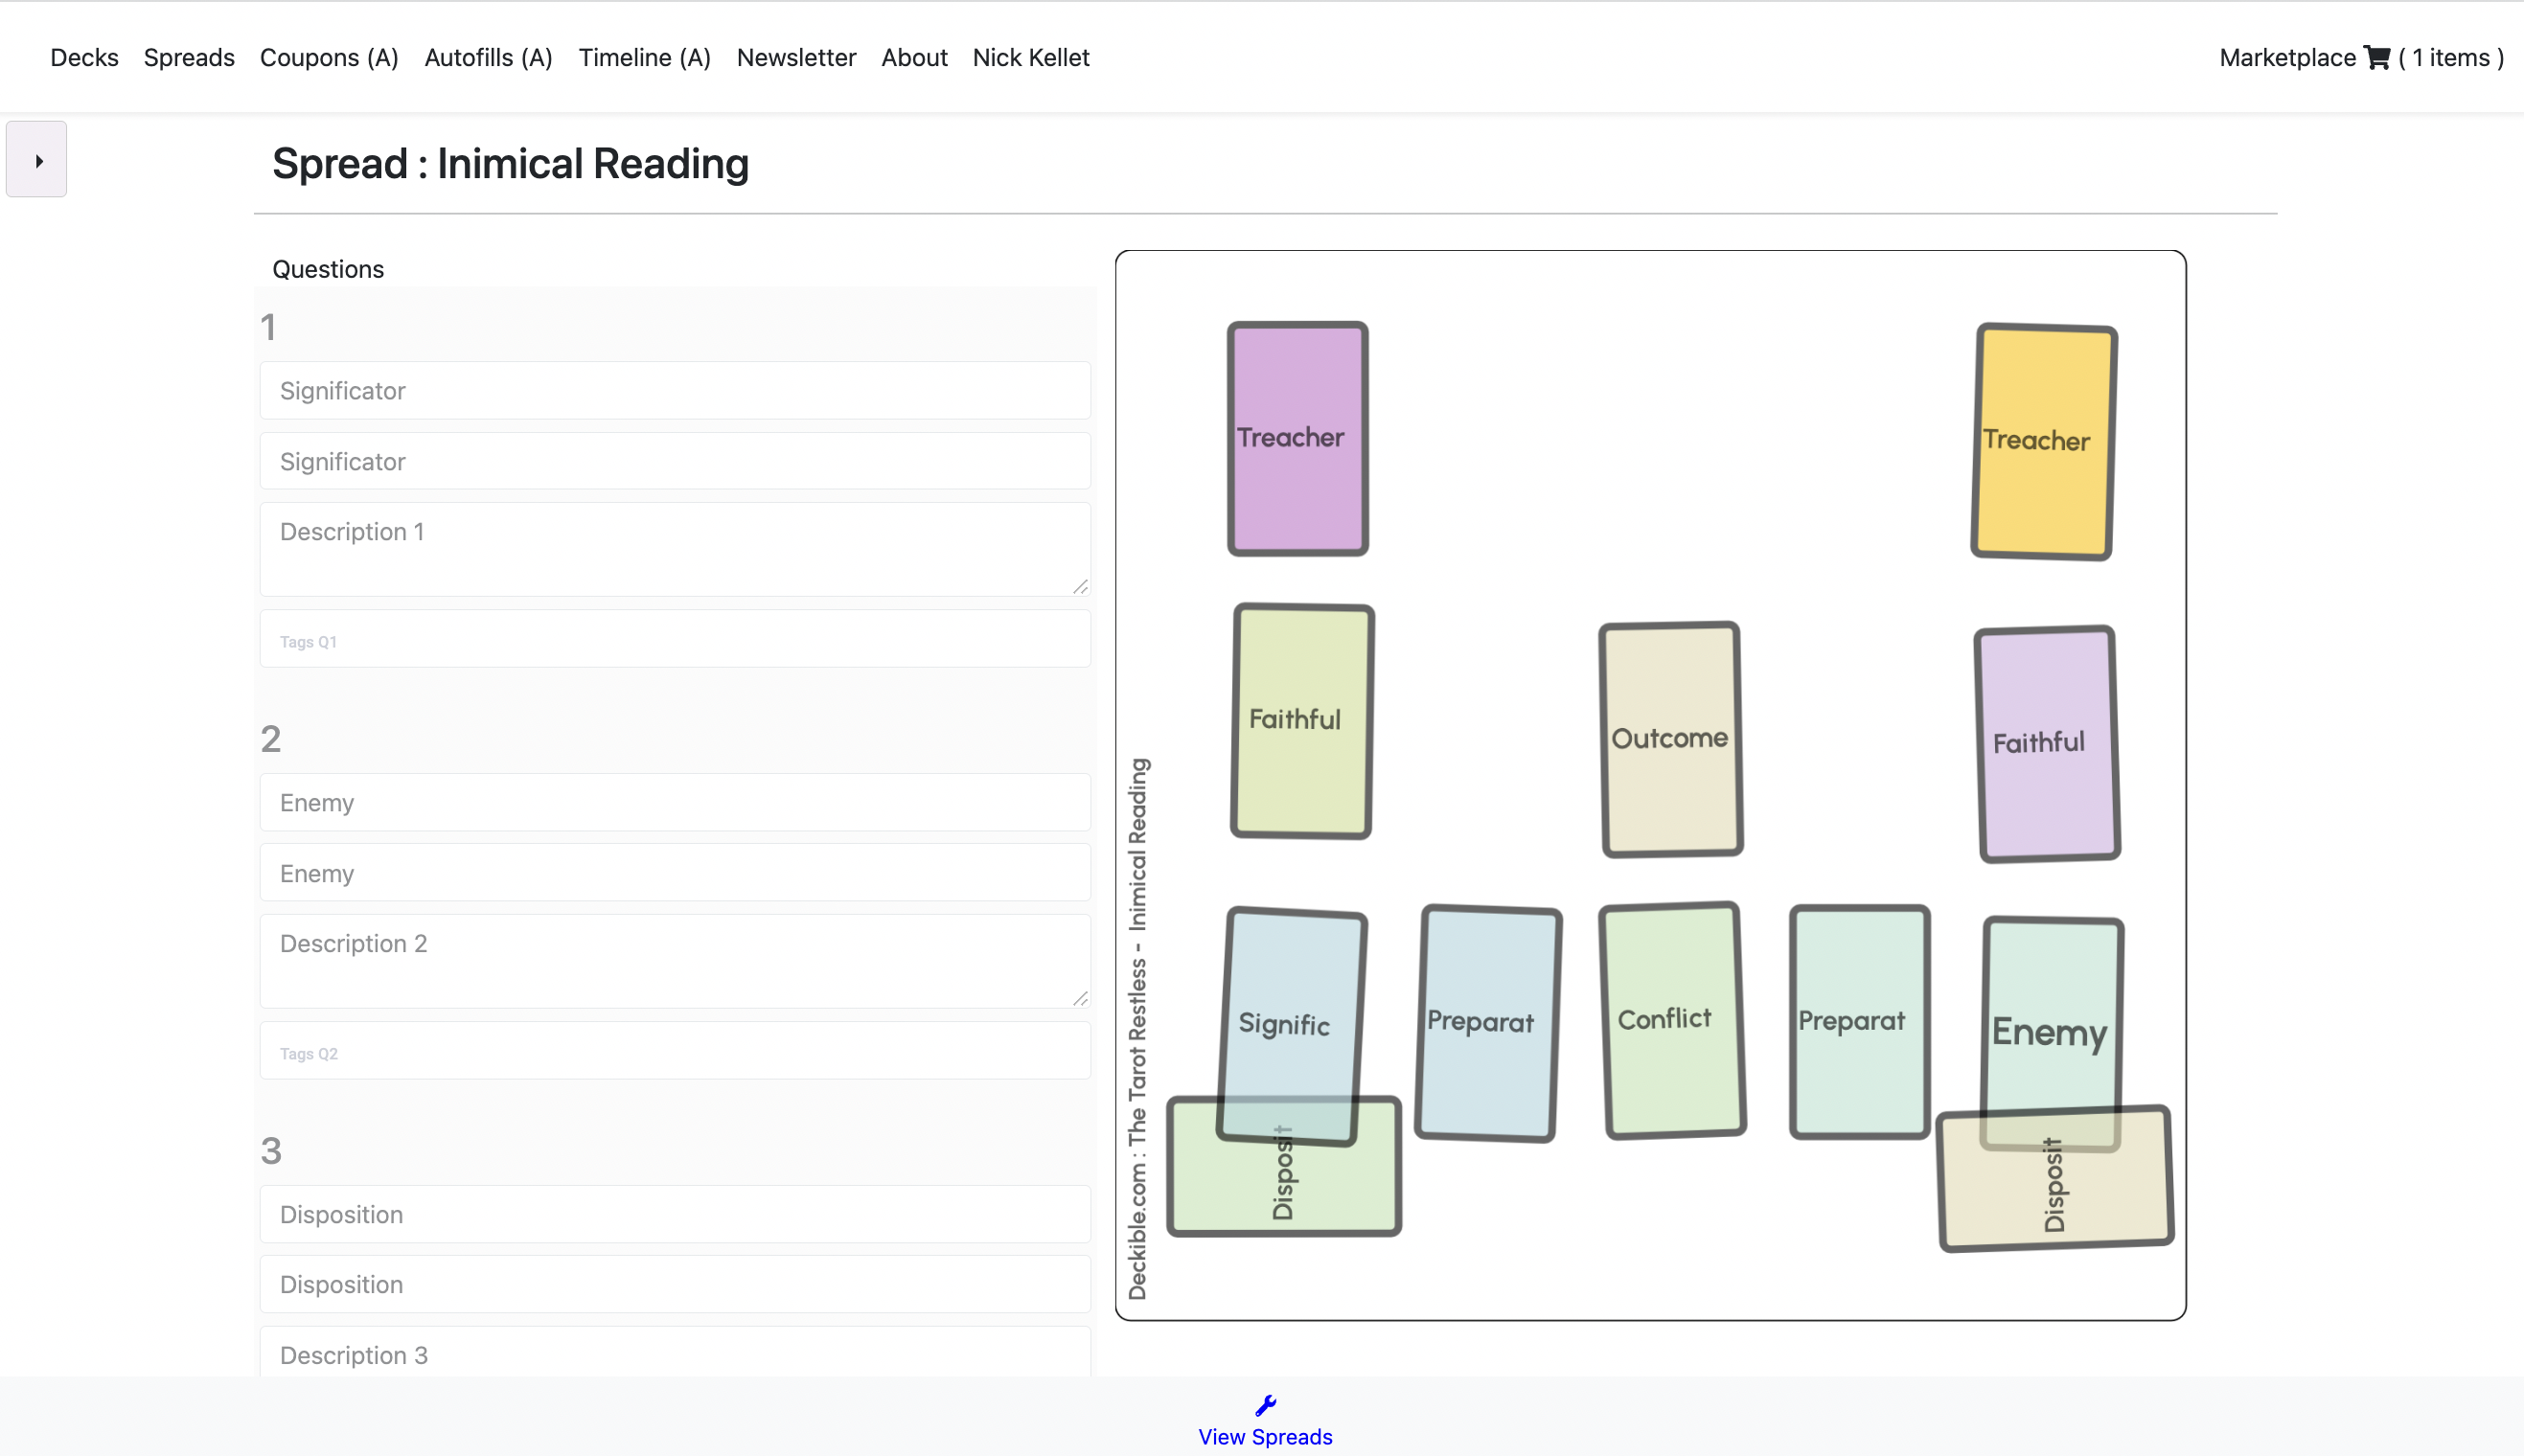Image resolution: width=2524 pixels, height=1456 pixels.
Task: Click the Tags Q2 field
Action: (x=676, y=1052)
